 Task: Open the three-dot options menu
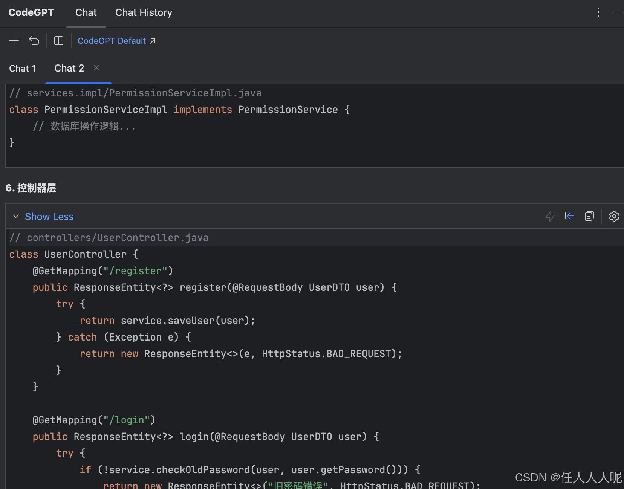tap(598, 12)
